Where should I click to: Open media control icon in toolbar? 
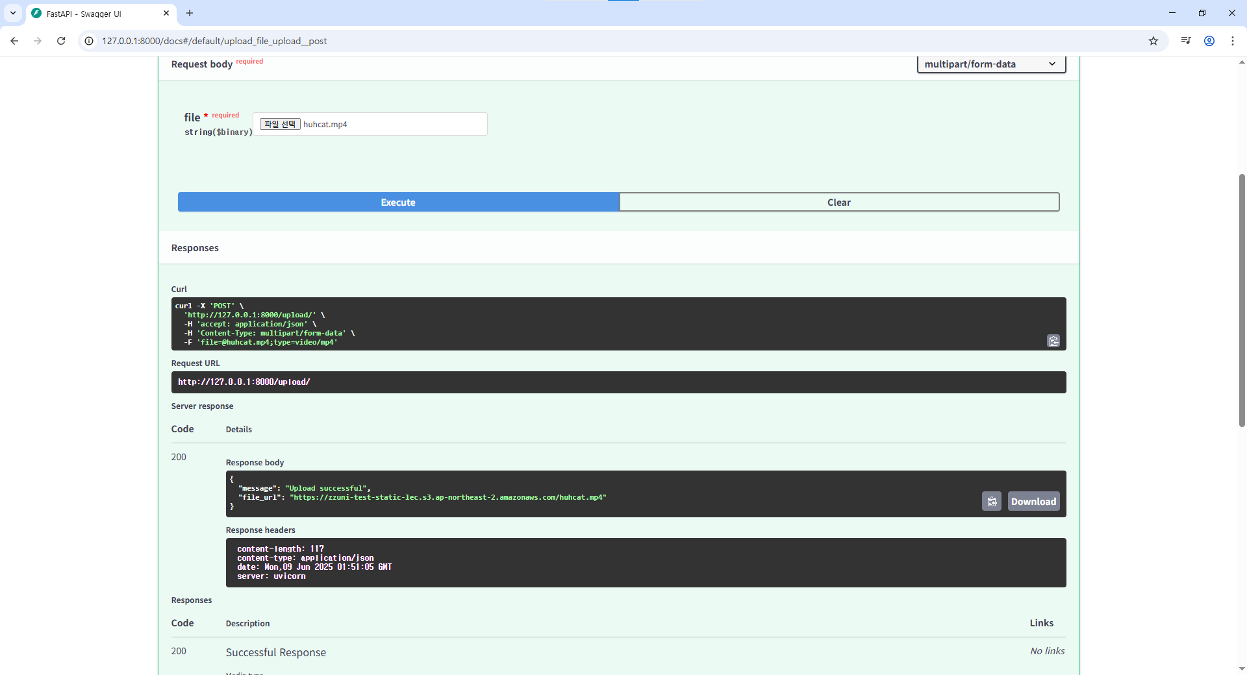pos(1186,41)
